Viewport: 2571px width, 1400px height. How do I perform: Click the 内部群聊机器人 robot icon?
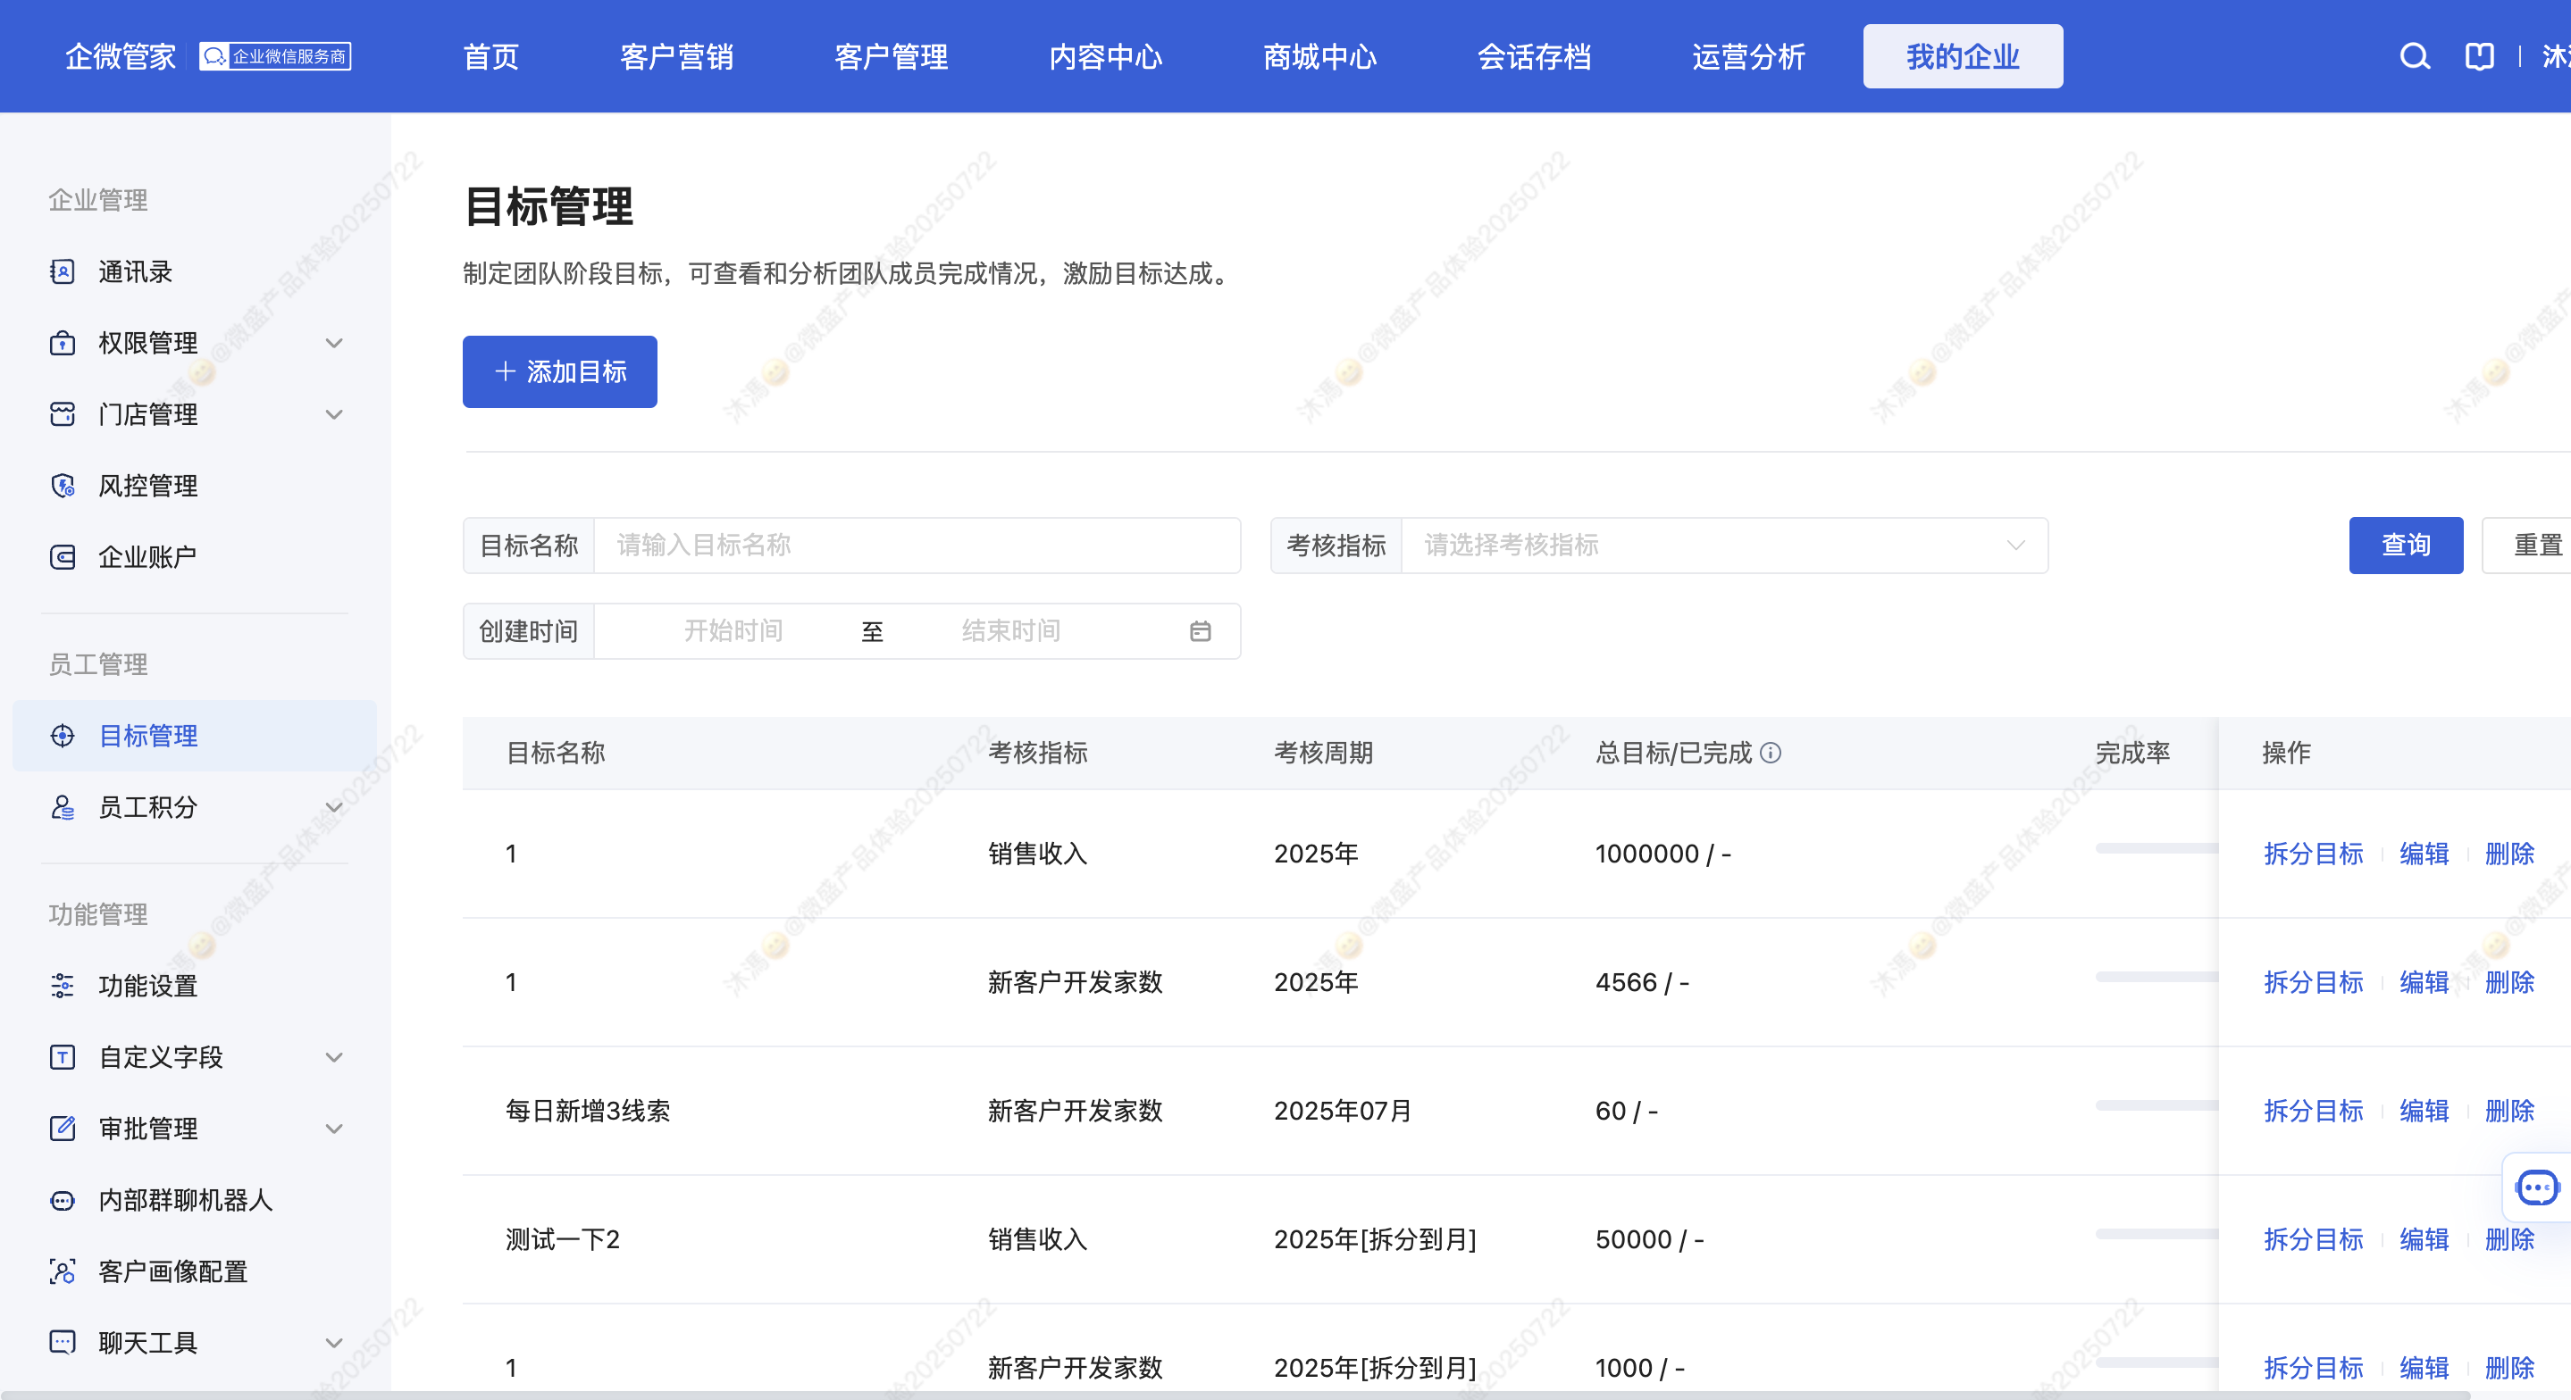(x=62, y=1200)
